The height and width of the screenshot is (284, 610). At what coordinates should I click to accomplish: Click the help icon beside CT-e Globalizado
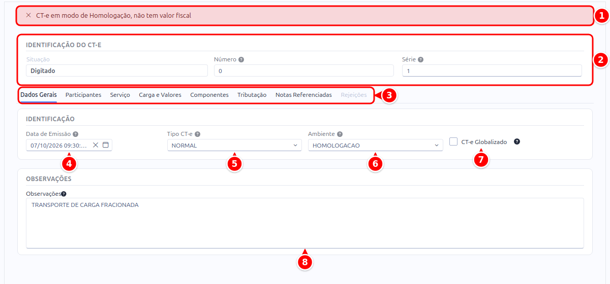pyautogui.click(x=517, y=141)
